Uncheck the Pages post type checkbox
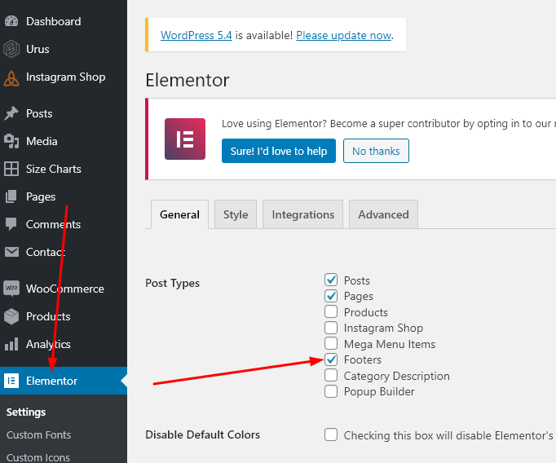The image size is (556, 463). click(331, 296)
